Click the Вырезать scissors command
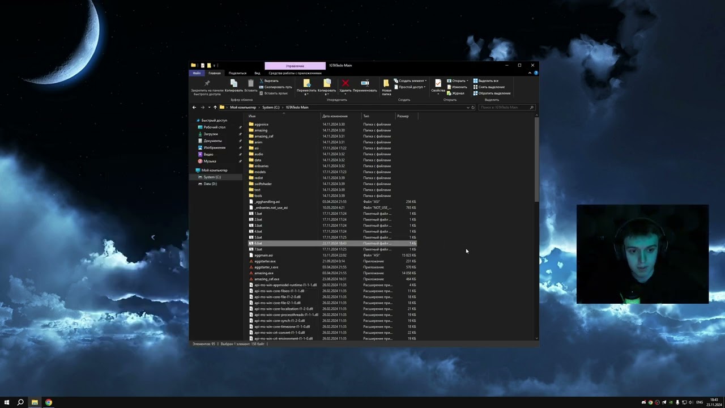Image resolution: width=725 pixels, height=408 pixels. [x=269, y=80]
